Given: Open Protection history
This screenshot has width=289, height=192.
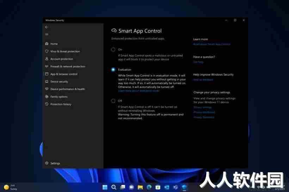Looking at the screenshot, I should point(58,104).
